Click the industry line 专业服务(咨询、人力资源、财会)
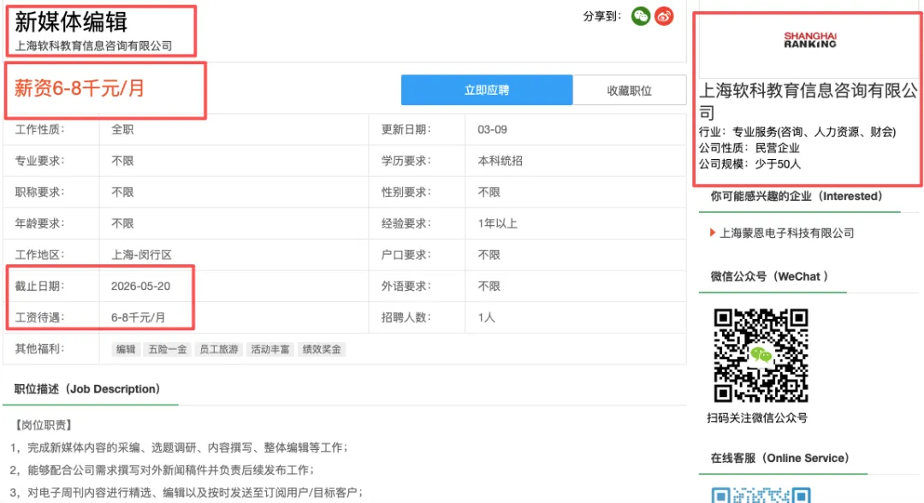This screenshot has height=503, width=924. 814,132
